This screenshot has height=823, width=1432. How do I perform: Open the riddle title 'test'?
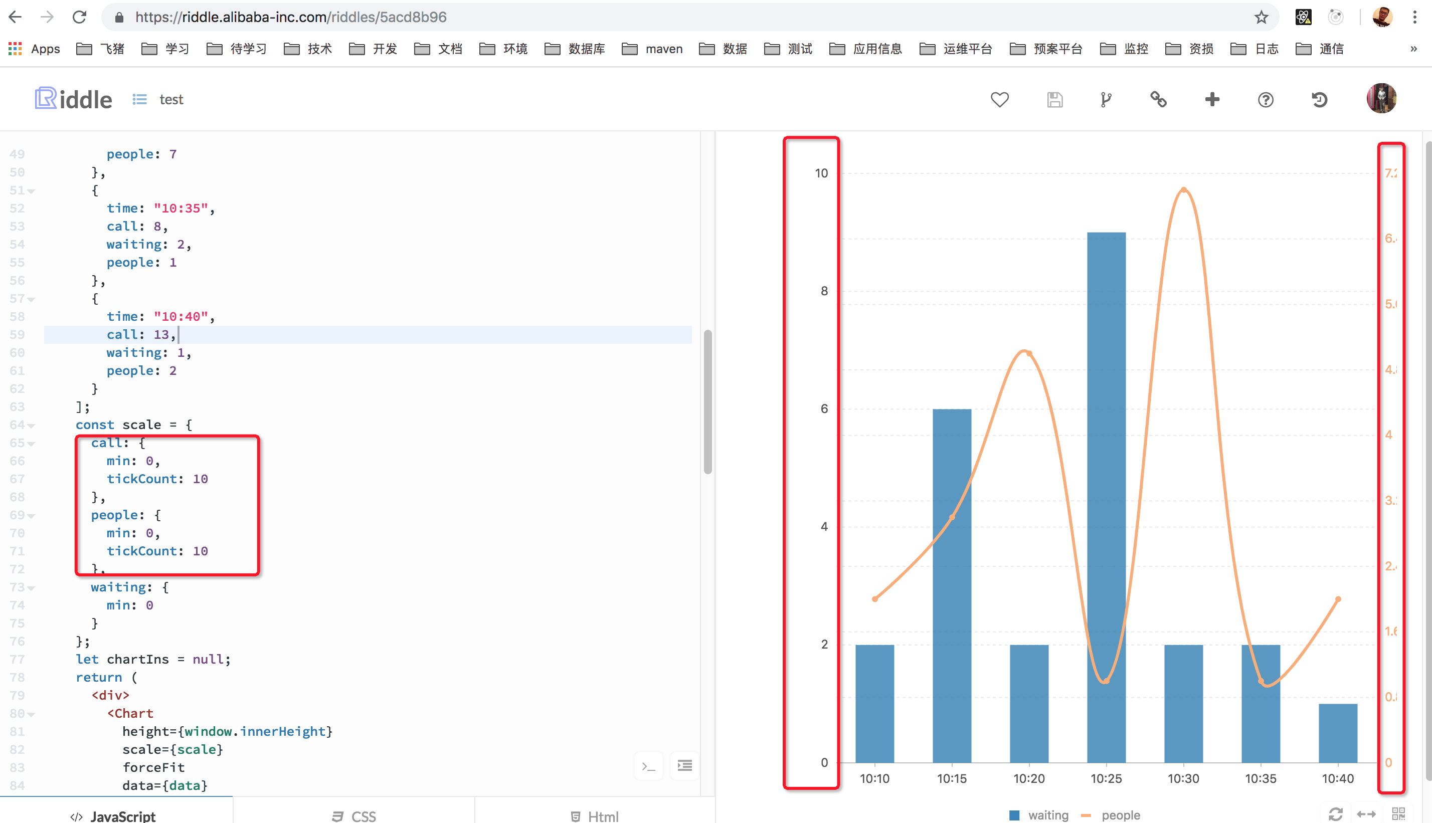click(171, 99)
